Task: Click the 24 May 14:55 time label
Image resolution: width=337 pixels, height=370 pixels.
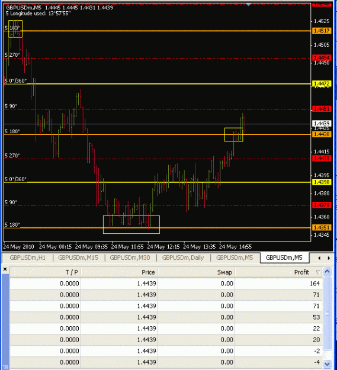Action: [x=236, y=247]
